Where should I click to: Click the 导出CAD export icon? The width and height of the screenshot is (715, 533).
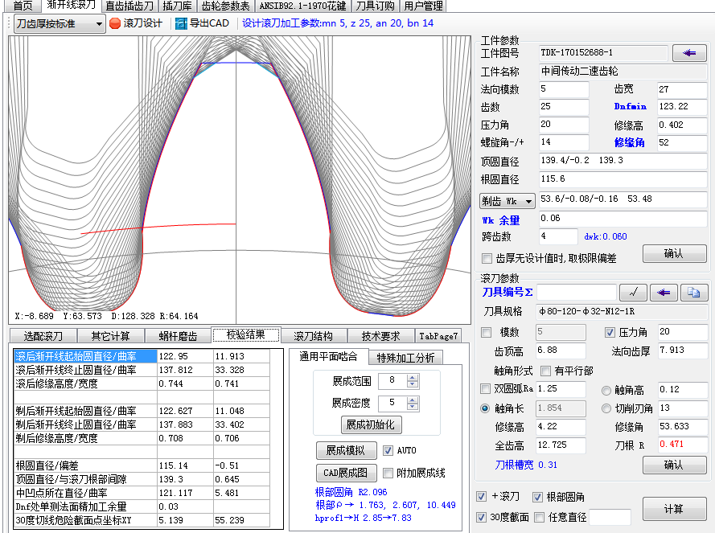(181, 23)
